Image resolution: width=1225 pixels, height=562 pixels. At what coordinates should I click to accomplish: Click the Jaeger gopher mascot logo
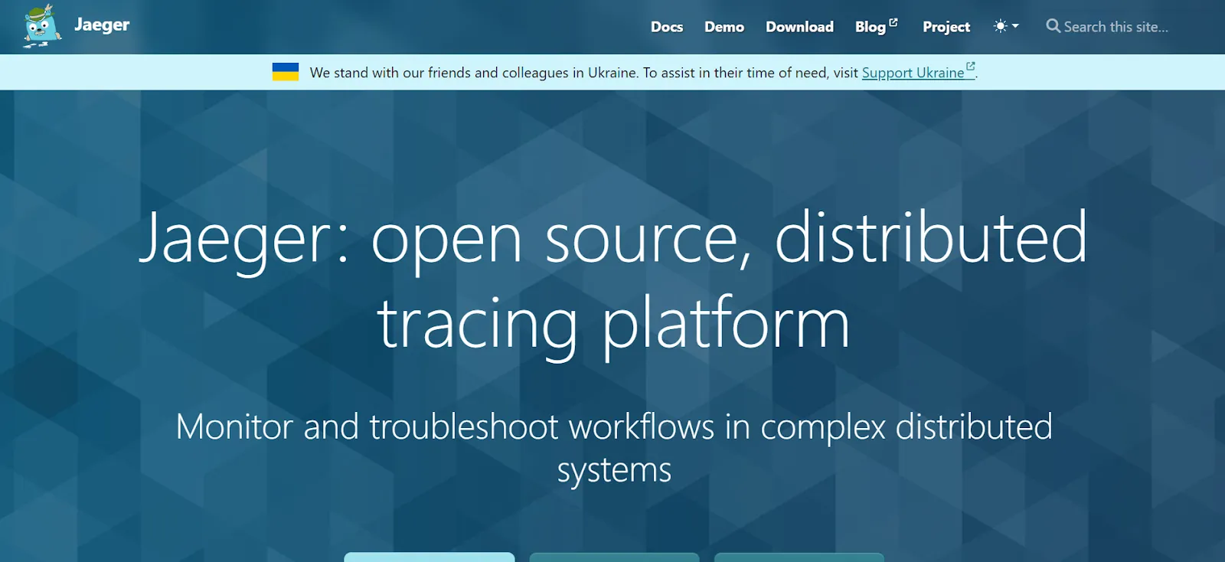pyautogui.click(x=41, y=26)
